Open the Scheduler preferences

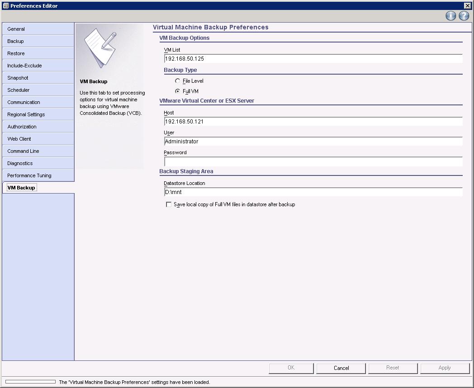38,90
